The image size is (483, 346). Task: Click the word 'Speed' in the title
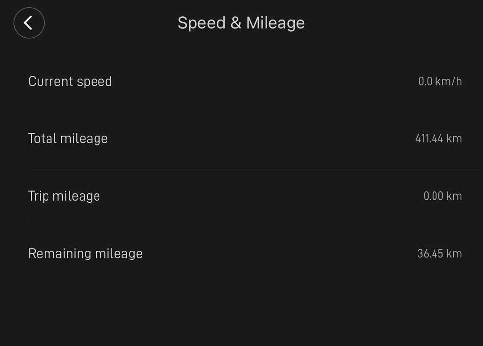[x=200, y=23]
